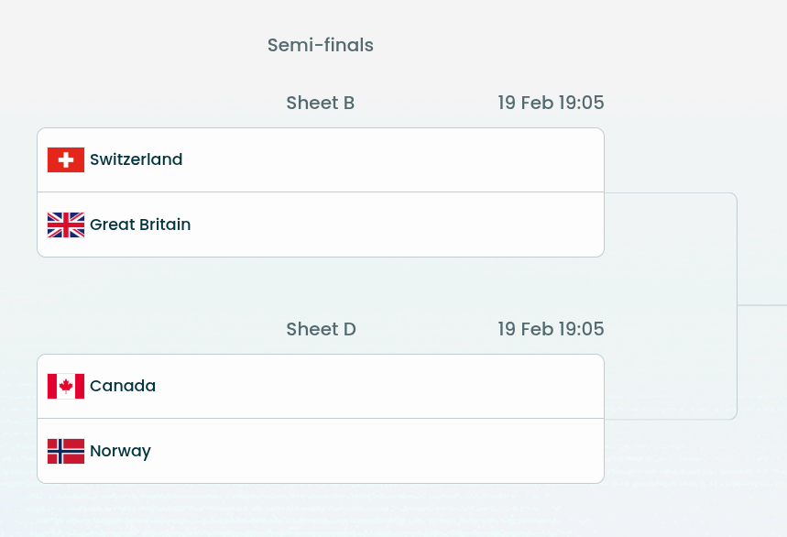Click the Switzerland flag icon
This screenshot has height=537, width=787.
66,159
